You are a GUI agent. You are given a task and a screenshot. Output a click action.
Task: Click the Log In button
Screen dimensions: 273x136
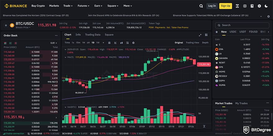[212, 6]
